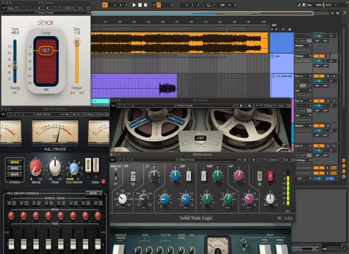
Task: Arm track 3 for recording
Action: (334, 76)
